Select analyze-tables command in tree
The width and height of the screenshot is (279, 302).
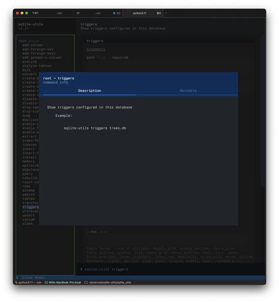36,66
